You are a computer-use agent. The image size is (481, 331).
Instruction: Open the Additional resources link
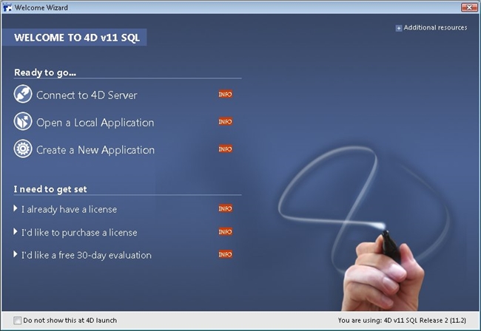[x=435, y=28]
